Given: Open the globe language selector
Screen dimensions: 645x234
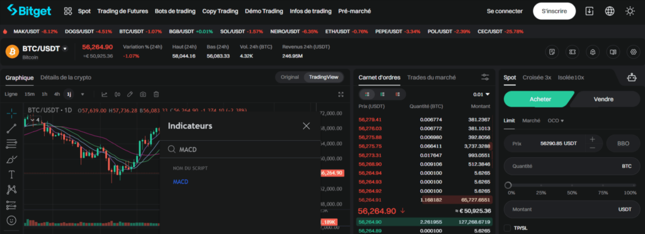Looking at the screenshot, I should click(610, 11).
